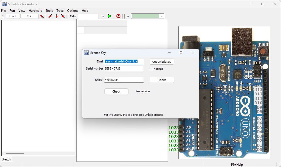
Task: Switch to the Sketch tab
Action: click(x=6, y=159)
